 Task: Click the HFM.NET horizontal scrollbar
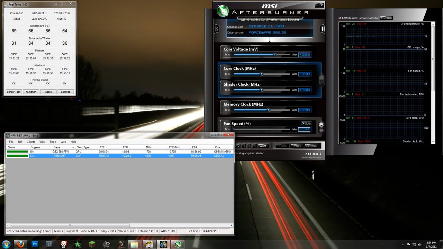pos(120,225)
